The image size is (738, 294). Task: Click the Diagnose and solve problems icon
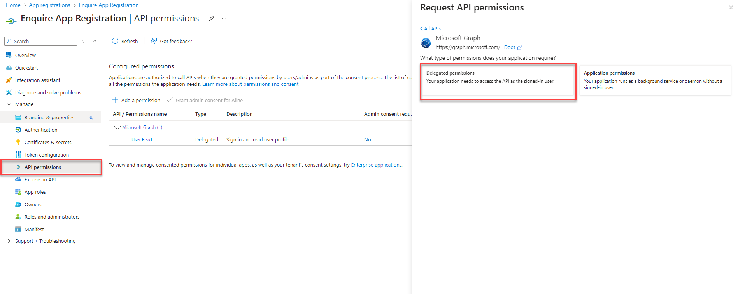tap(9, 92)
